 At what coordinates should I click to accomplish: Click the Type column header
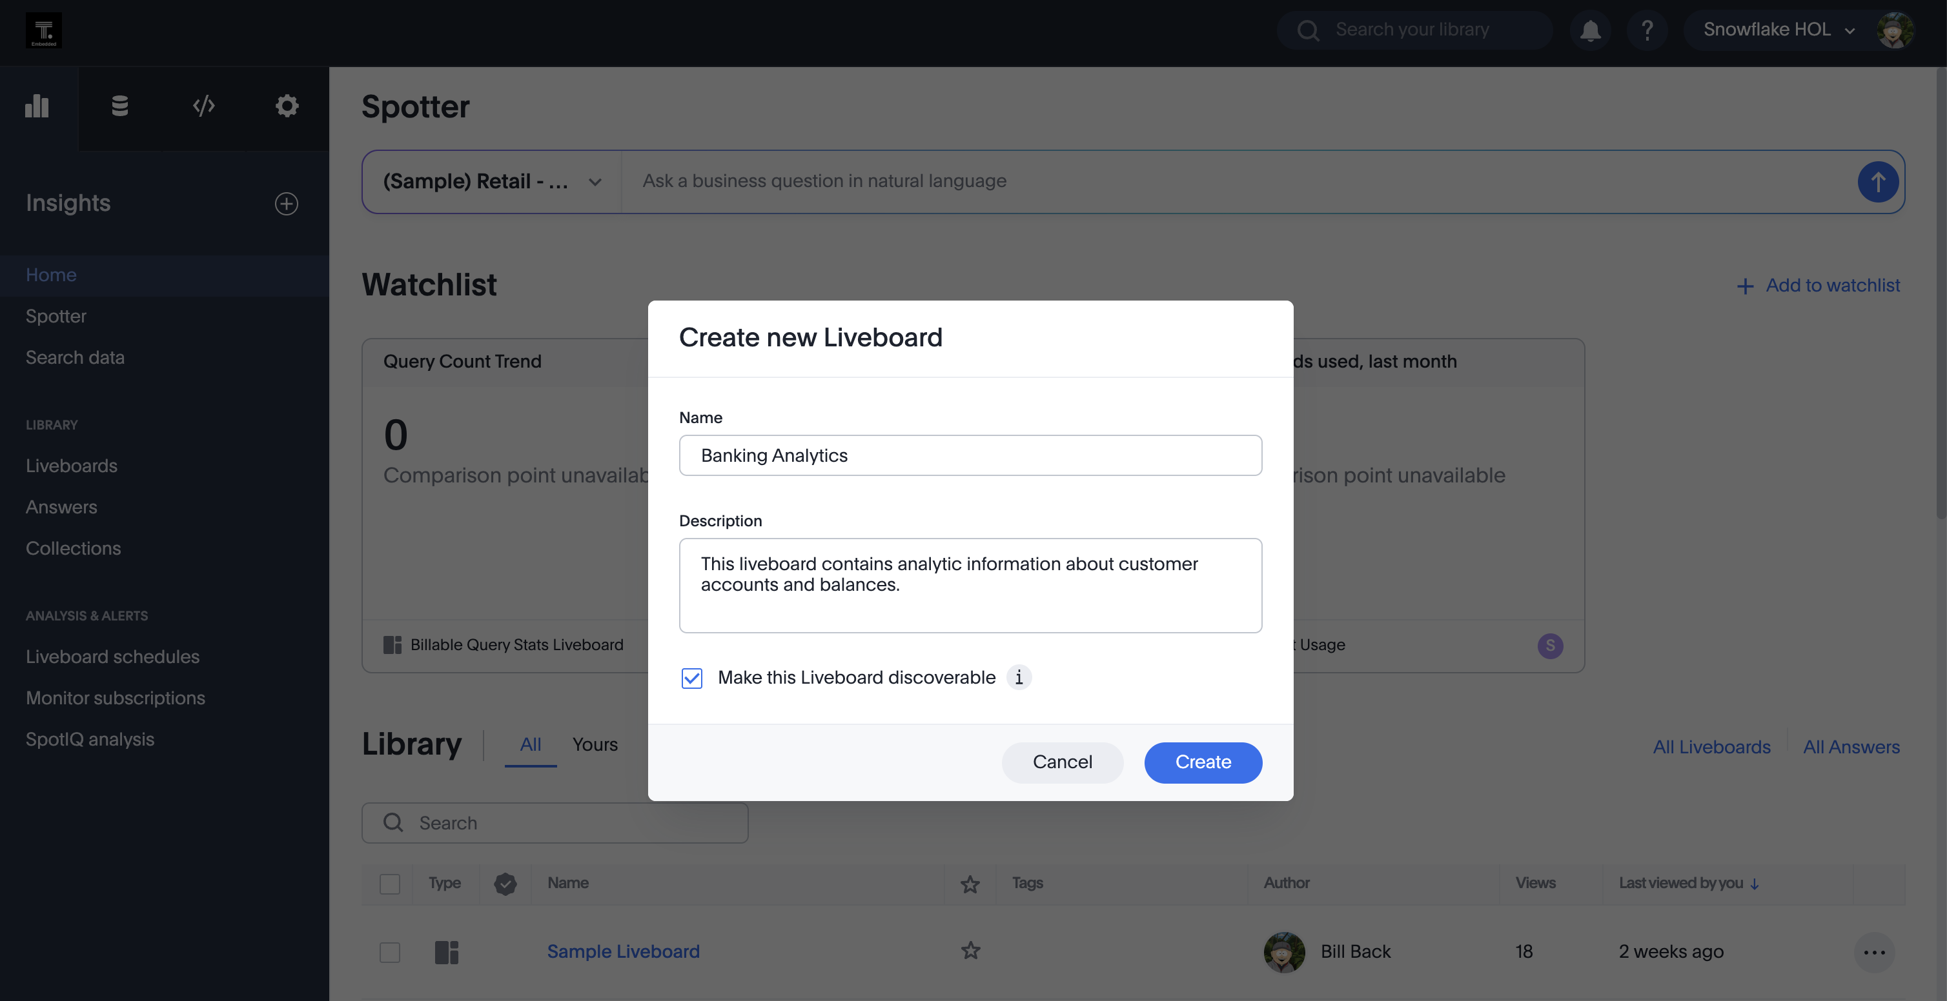point(444,883)
